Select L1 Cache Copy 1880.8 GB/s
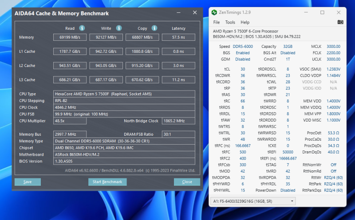Image resolution: width=355 pixels, height=220 pixels. 142,51
